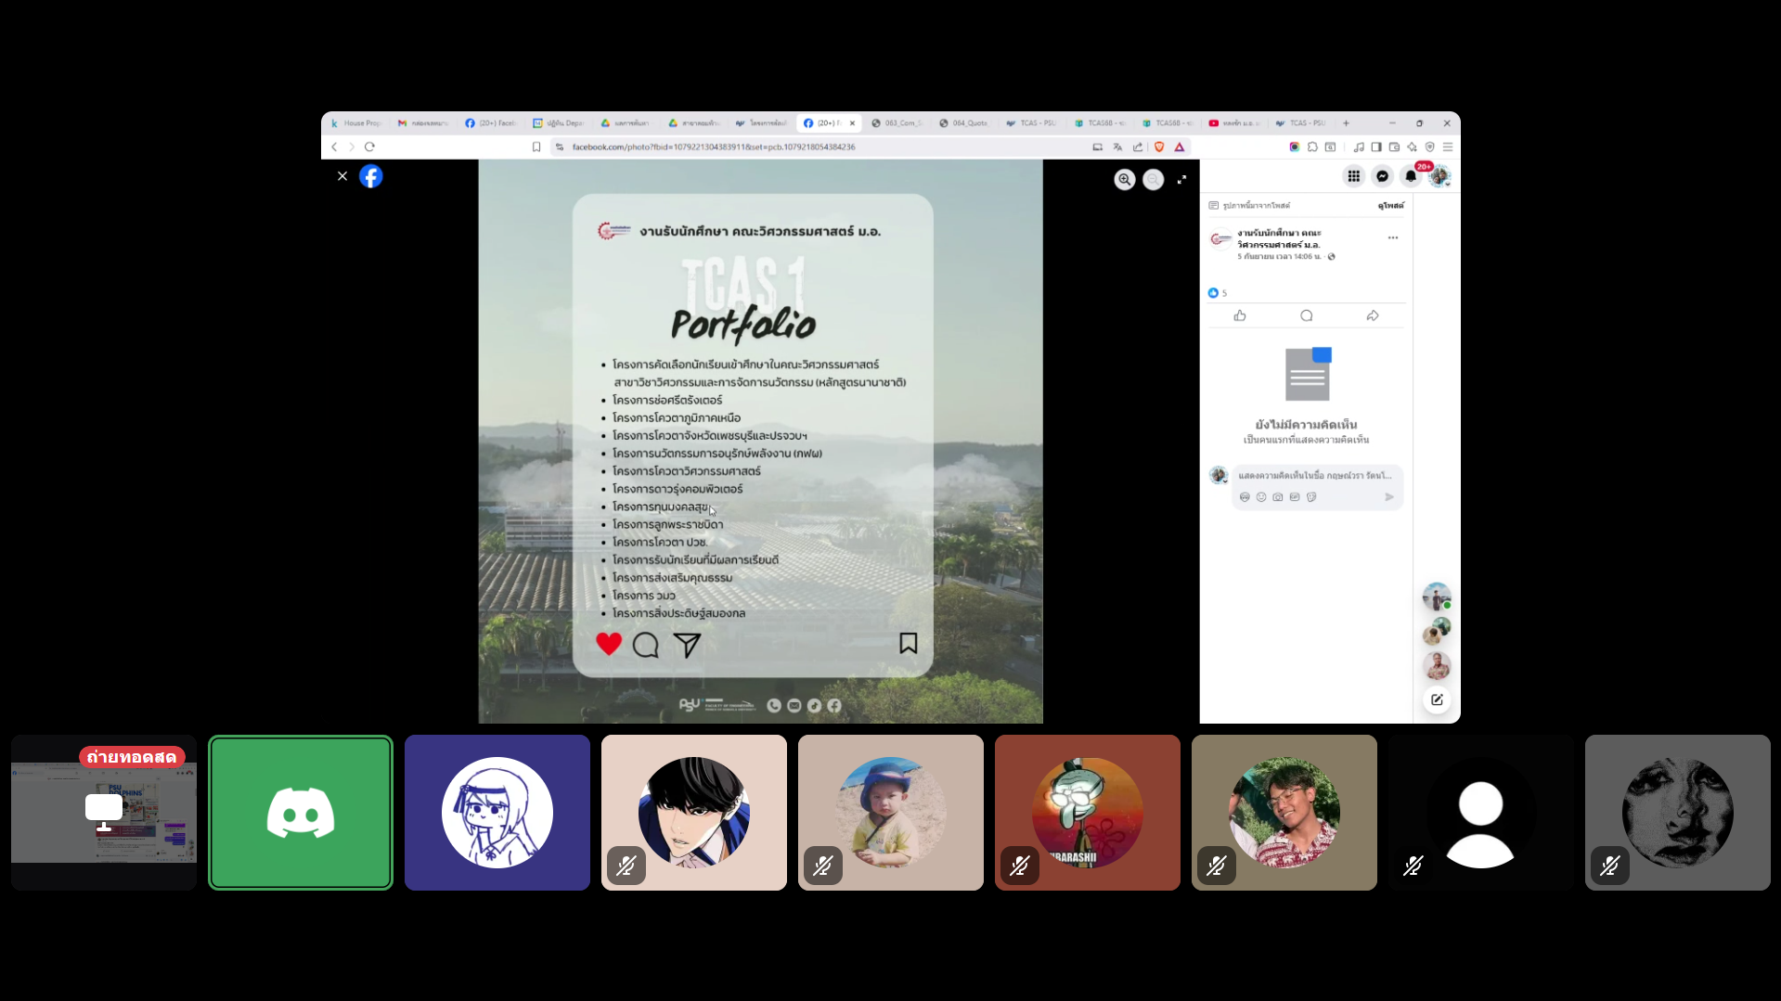The image size is (1781, 1001).
Task: Click the comment text input field
Action: tap(1315, 476)
